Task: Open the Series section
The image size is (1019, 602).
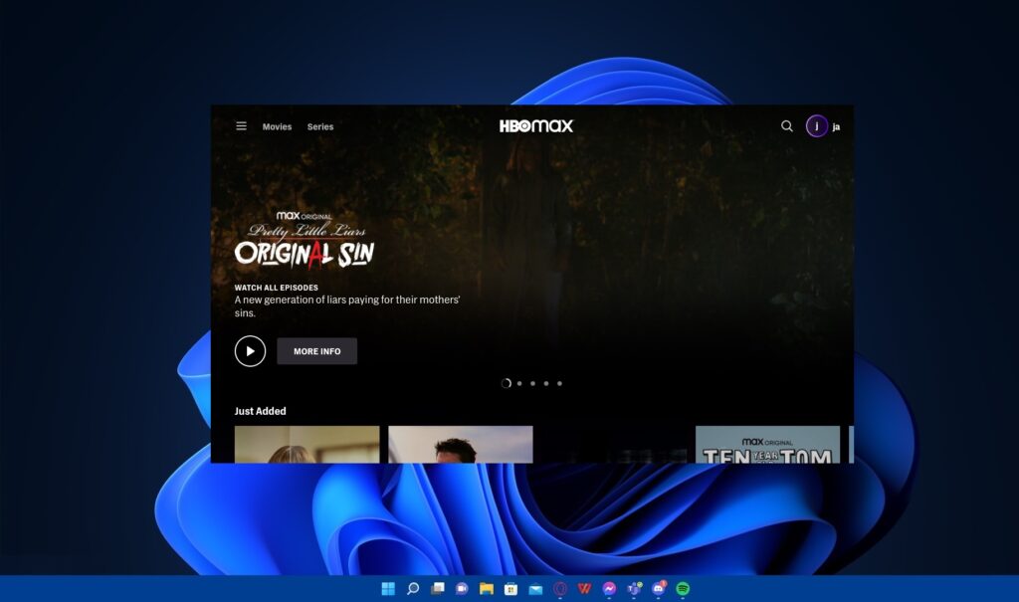Action: click(x=320, y=126)
